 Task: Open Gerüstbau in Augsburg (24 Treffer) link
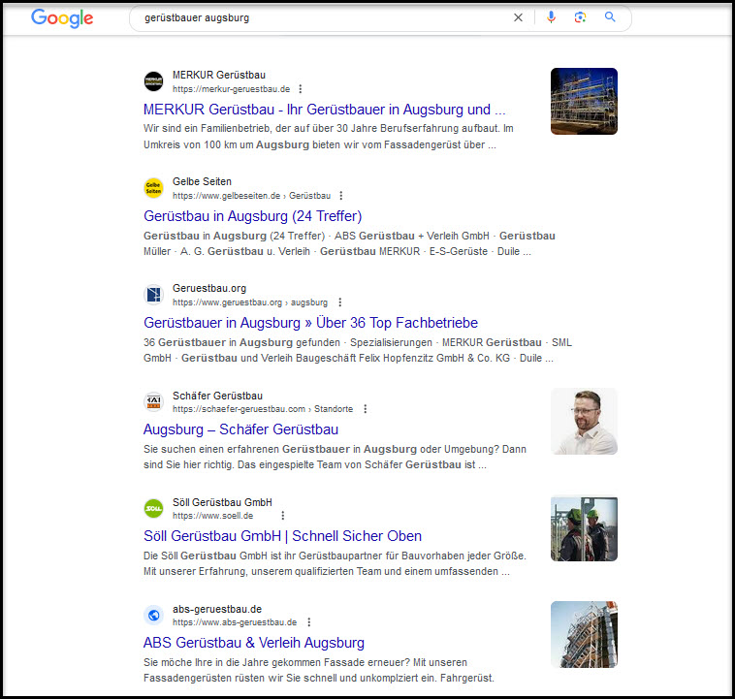point(253,216)
